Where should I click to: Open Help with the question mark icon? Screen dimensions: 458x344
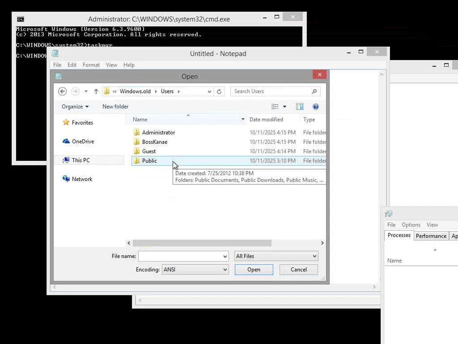coord(315,107)
